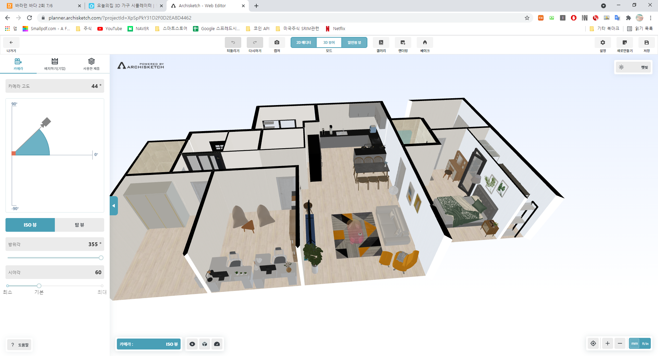Viewport: 658px width, 356px height.
Task: Toggle the eye visibility icon in bottom bar
Action: (192, 344)
